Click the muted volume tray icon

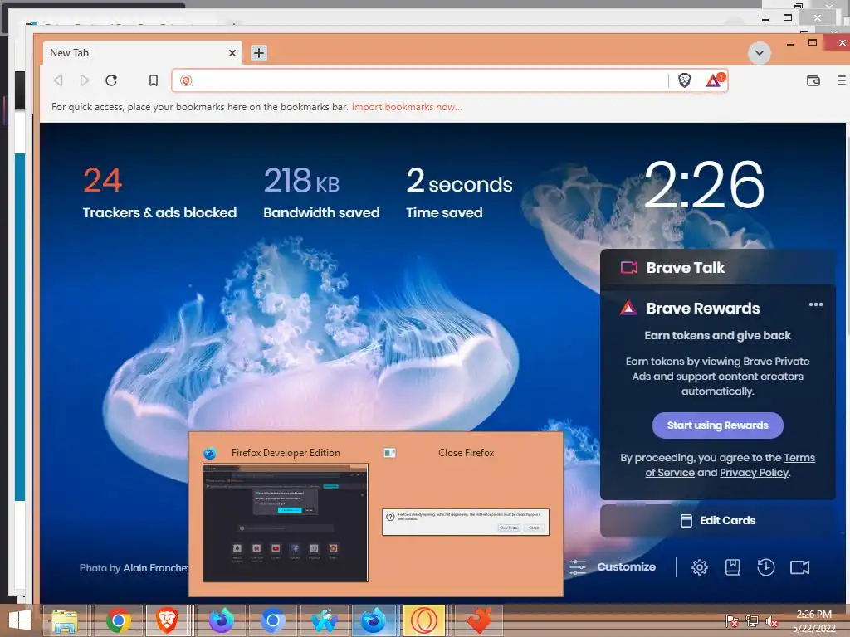pos(771,620)
